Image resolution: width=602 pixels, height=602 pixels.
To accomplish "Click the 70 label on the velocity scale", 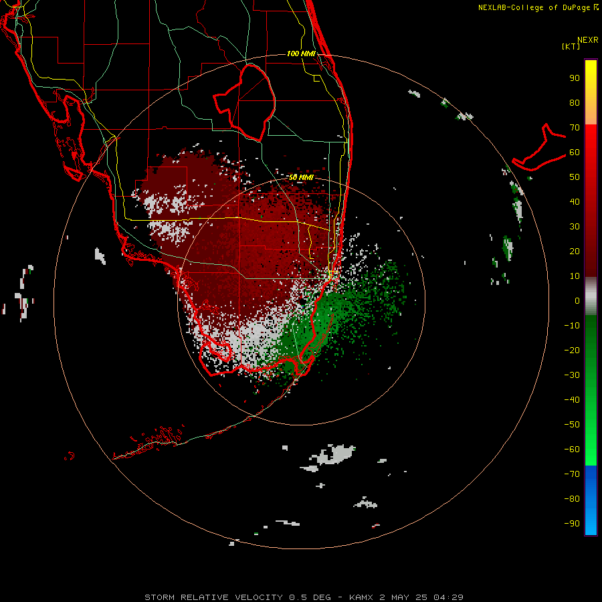I will (575, 128).
